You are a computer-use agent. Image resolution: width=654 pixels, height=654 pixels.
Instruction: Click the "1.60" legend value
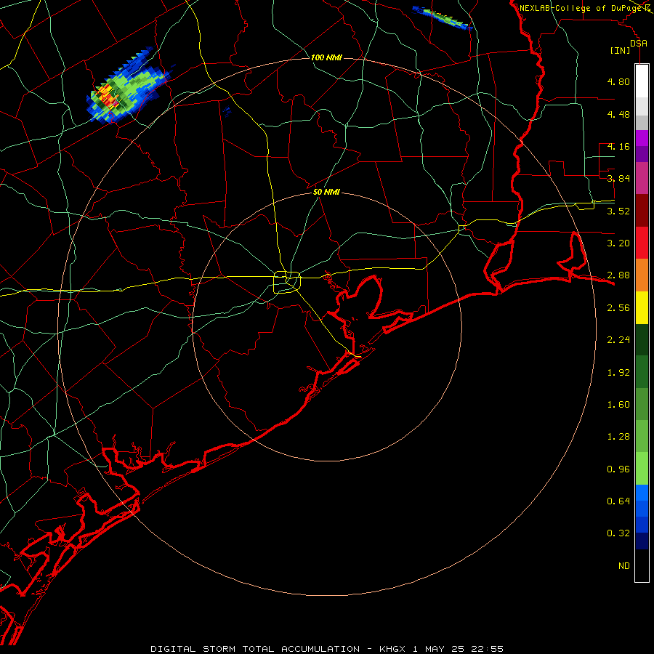(618, 405)
